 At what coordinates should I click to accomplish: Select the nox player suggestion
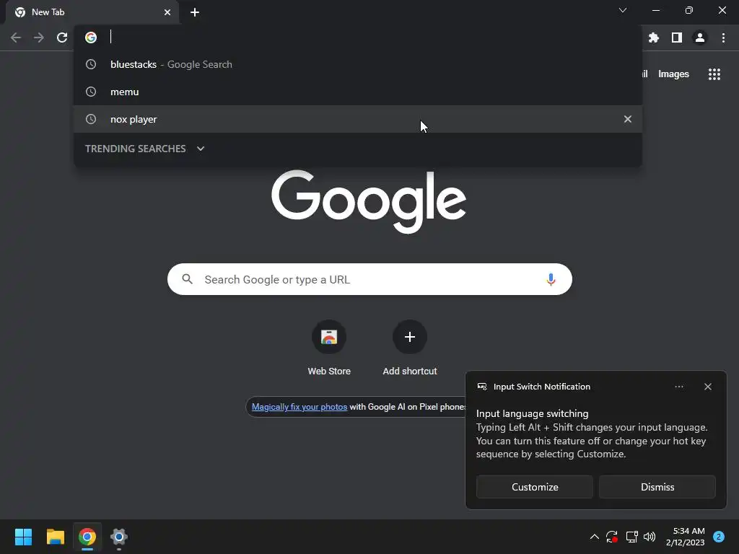(358, 119)
